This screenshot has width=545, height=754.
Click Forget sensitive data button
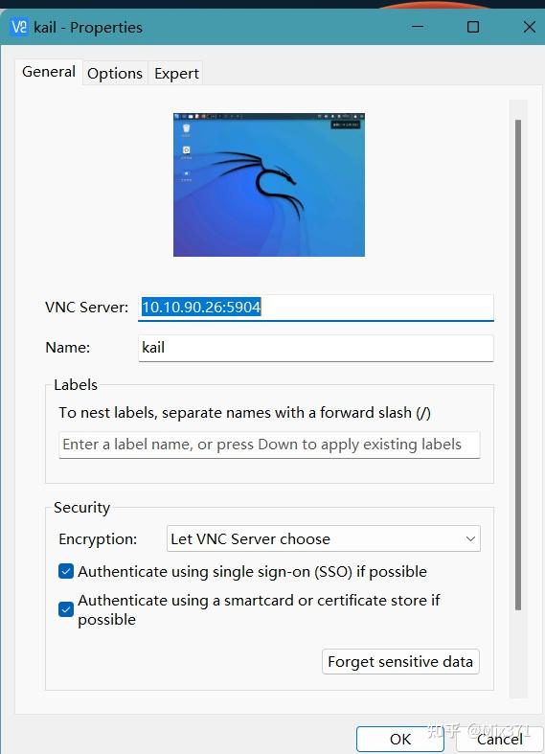pyautogui.click(x=400, y=662)
